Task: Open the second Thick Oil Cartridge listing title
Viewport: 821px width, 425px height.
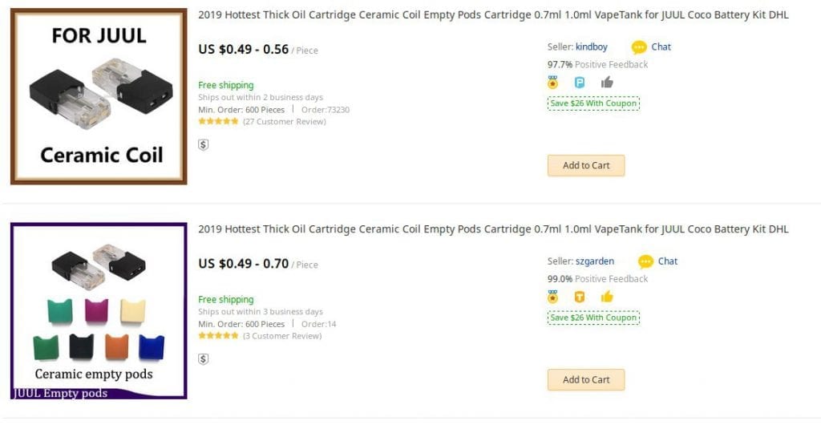Action: (493, 229)
